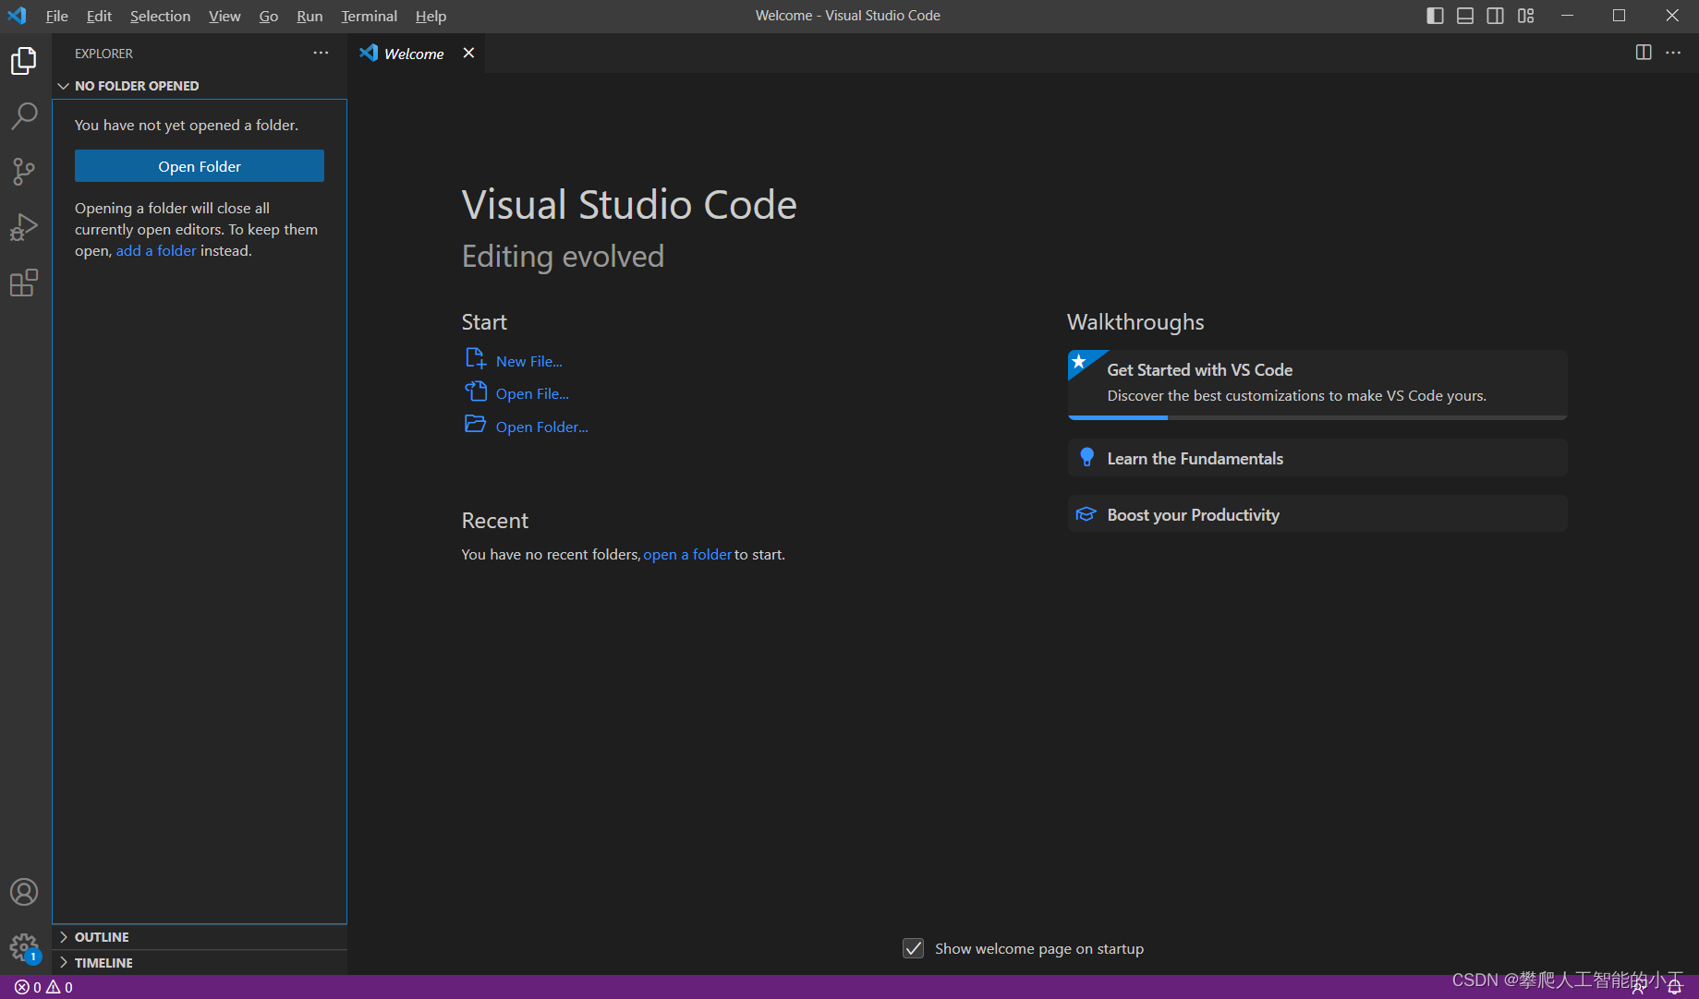Click the New File icon
The height and width of the screenshot is (999, 1699).
(x=475, y=358)
